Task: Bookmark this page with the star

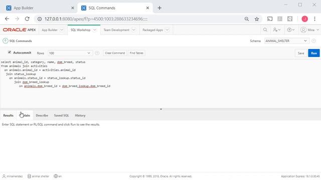Action: tap(257, 19)
